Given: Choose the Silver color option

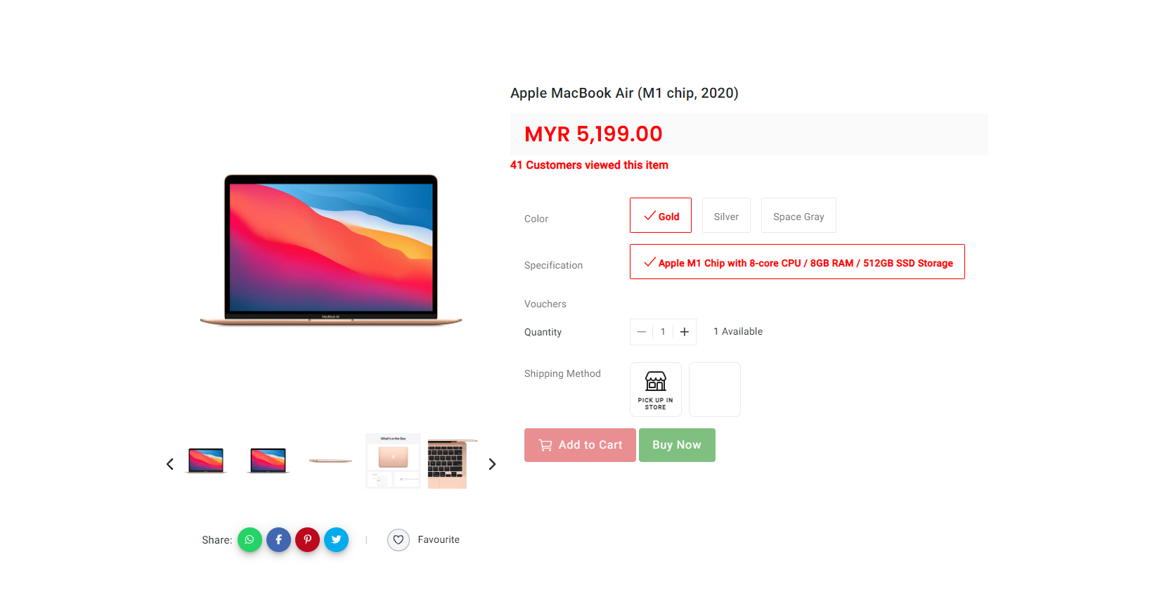Looking at the screenshot, I should click(726, 215).
